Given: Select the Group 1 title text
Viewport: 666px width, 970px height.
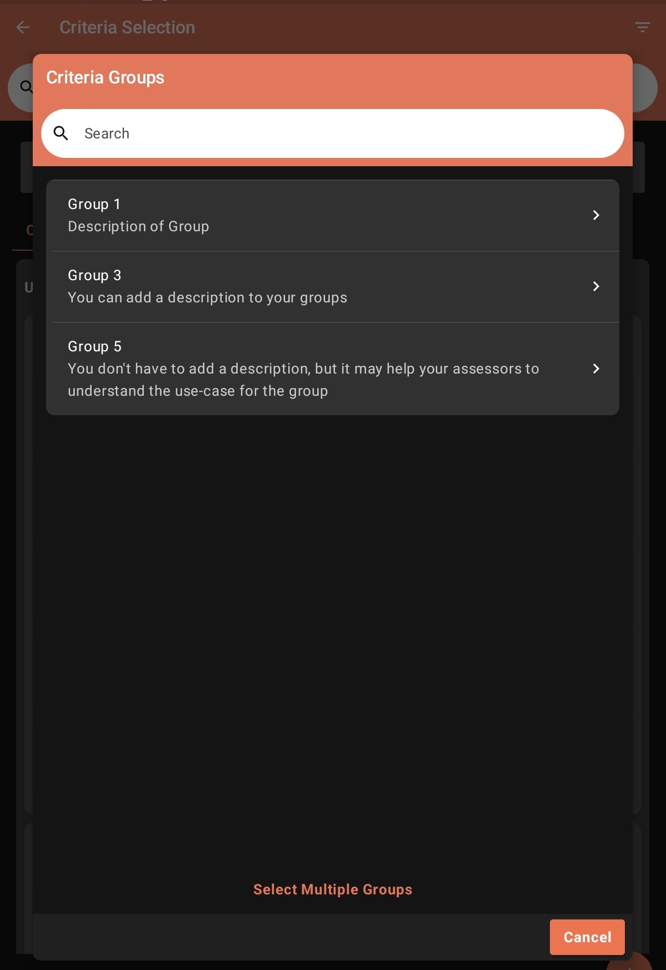Looking at the screenshot, I should pos(94,204).
